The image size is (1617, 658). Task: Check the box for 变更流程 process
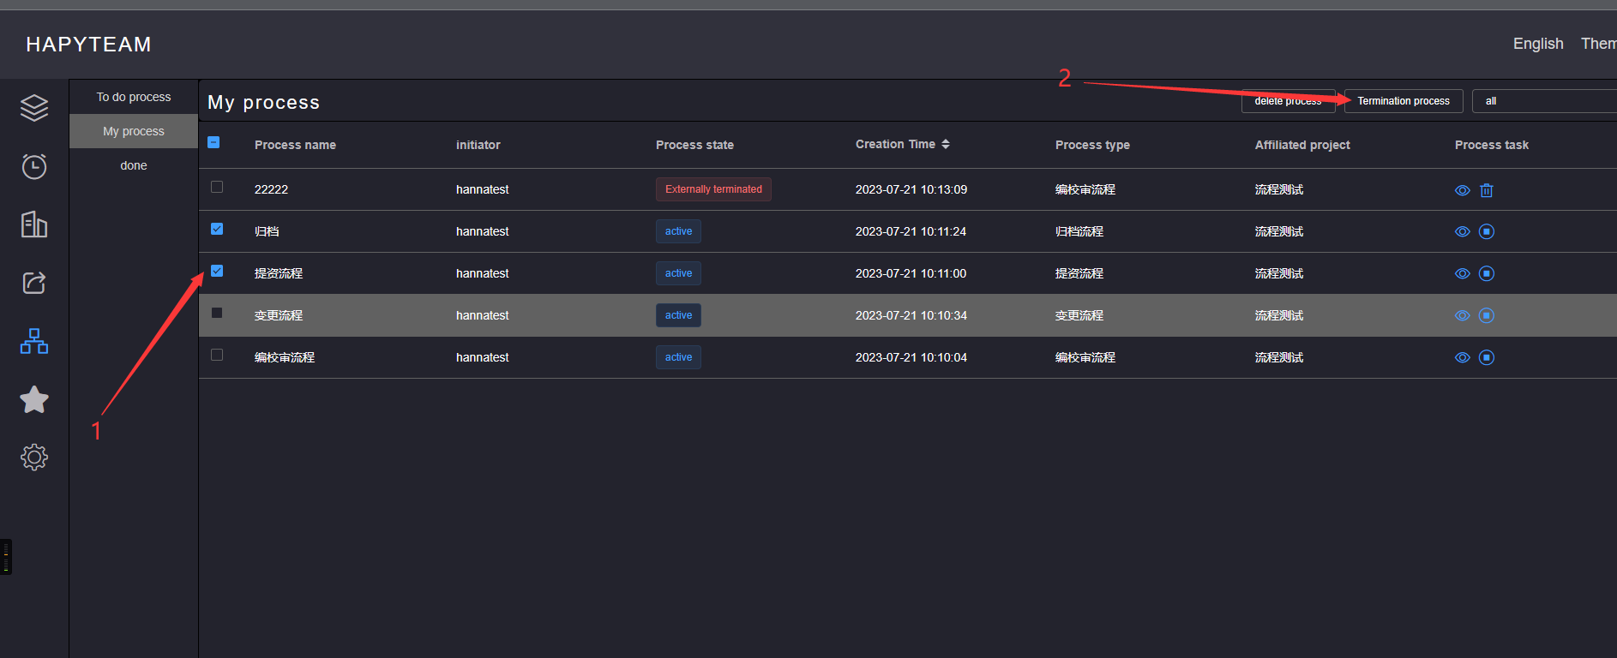tap(217, 313)
